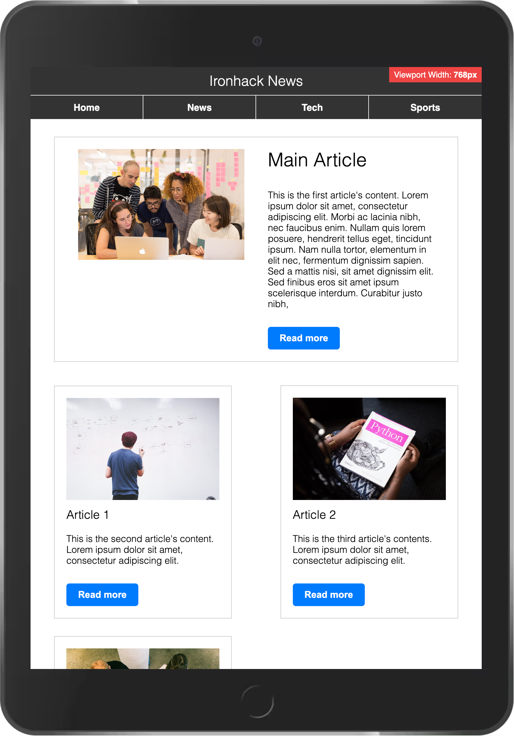Click the Ironhack News site title
Image resolution: width=514 pixels, height=736 pixels.
(256, 81)
